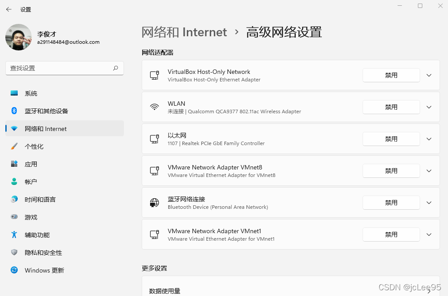
Task: Click the WLAN wifi adapter icon
Action: (x=154, y=107)
